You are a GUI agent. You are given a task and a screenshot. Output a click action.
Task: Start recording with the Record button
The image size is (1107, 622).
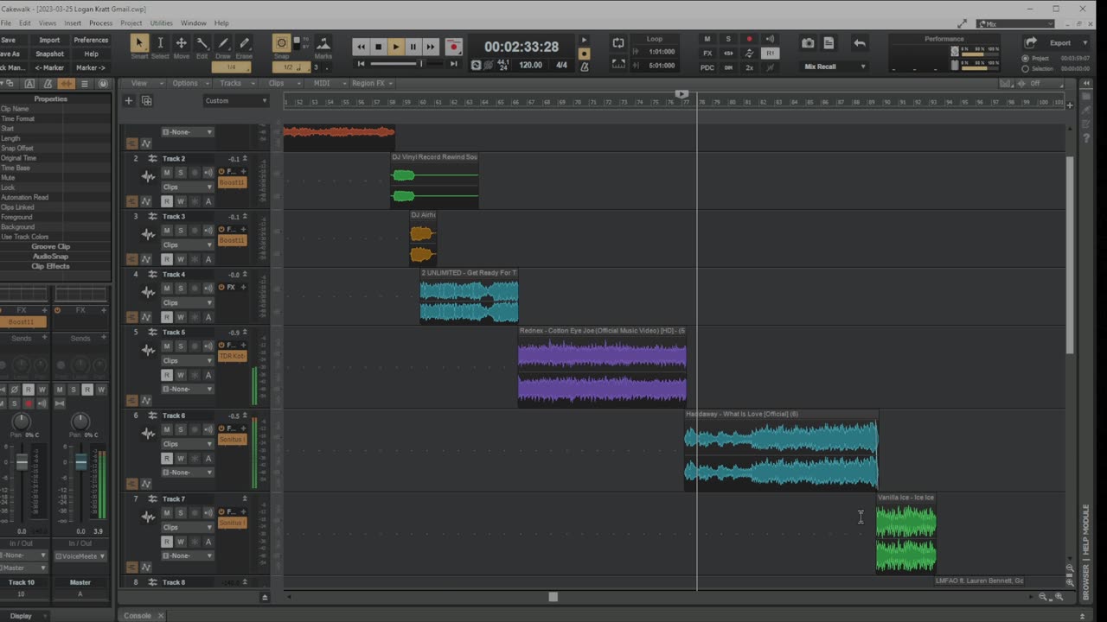click(453, 47)
